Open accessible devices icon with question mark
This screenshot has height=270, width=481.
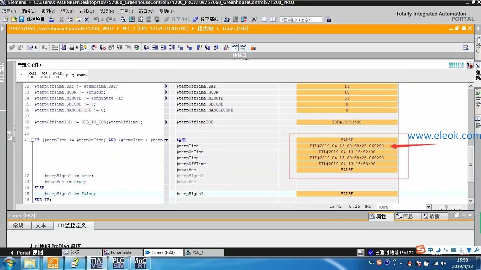(x=227, y=19)
